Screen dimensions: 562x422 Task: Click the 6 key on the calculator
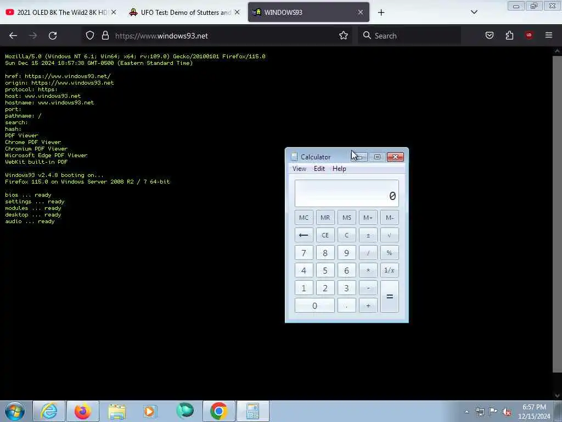347,270
